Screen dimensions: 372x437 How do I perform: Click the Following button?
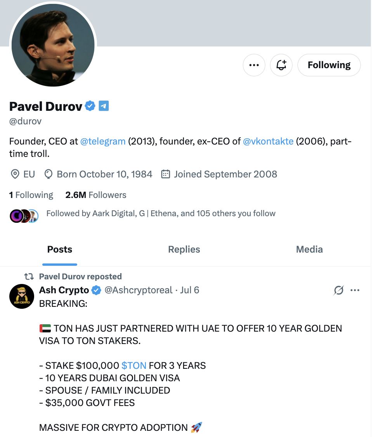pos(329,65)
